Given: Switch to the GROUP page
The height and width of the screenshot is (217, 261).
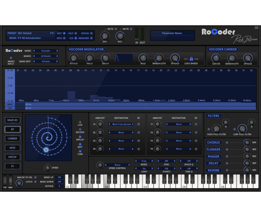Looking at the screenshot, I should (13, 157).
